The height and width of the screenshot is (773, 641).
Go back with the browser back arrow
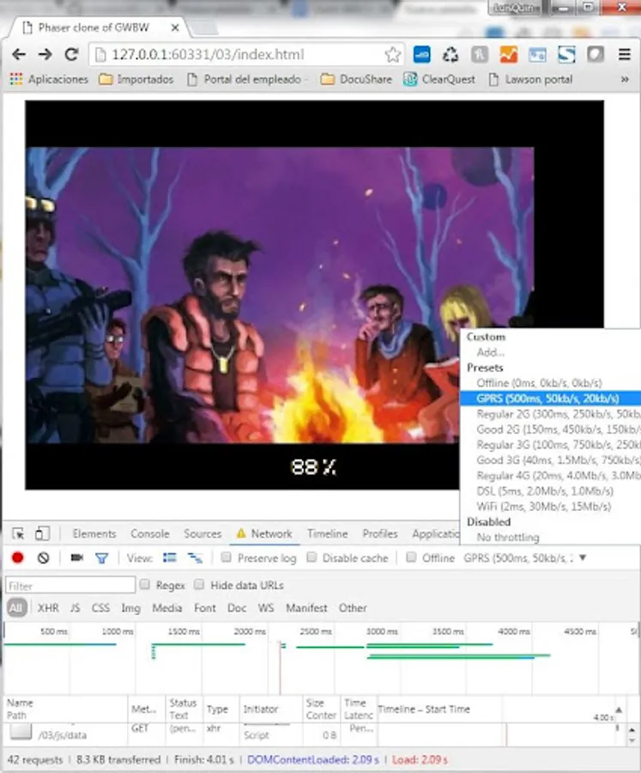pyautogui.click(x=19, y=54)
